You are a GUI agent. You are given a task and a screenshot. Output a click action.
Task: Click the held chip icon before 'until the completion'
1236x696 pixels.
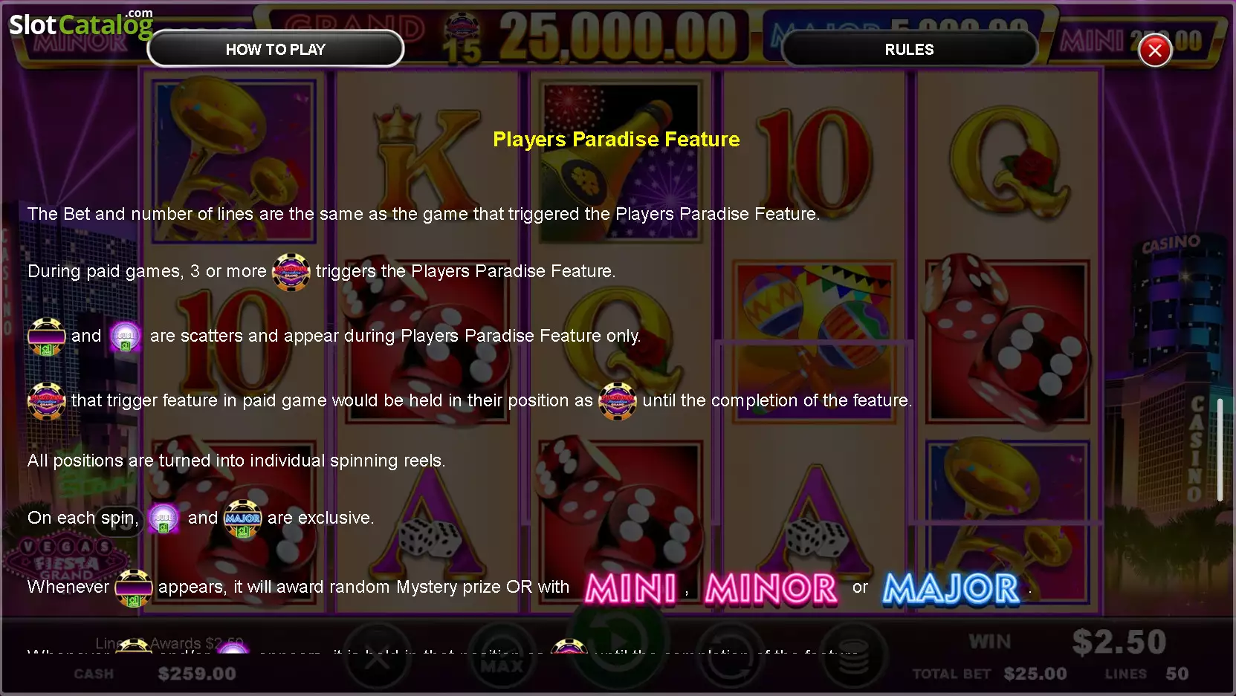pyautogui.click(x=617, y=401)
